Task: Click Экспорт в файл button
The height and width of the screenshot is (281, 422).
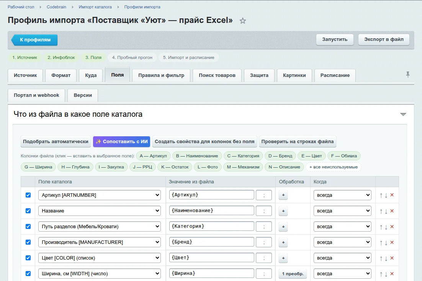Action: click(x=384, y=39)
